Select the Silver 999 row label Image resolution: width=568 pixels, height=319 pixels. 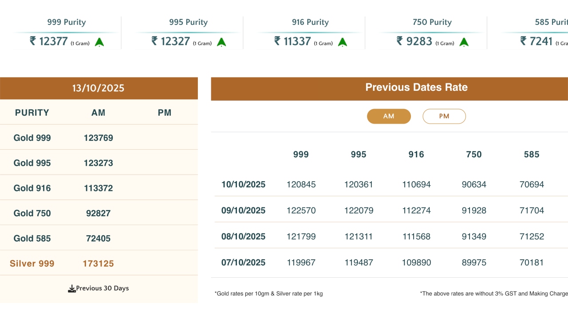pyautogui.click(x=32, y=264)
